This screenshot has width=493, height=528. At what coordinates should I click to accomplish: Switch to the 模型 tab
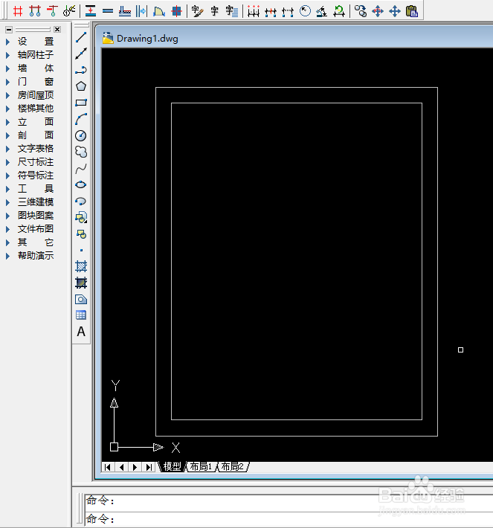(x=172, y=467)
